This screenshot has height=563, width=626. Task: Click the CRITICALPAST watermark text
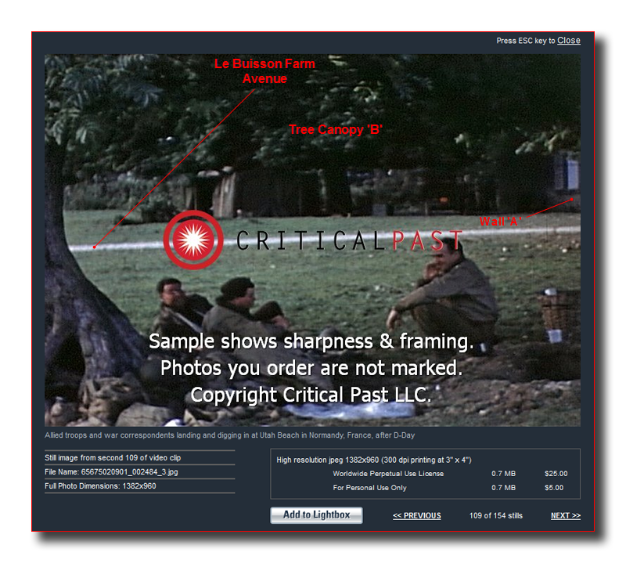(x=349, y=240)
